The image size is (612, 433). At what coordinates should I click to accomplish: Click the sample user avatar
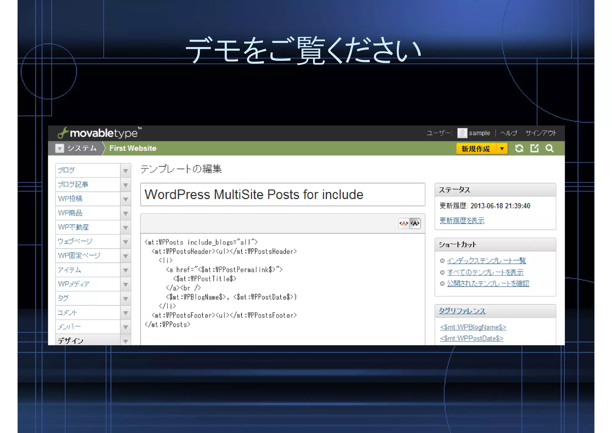click(462, 133)
